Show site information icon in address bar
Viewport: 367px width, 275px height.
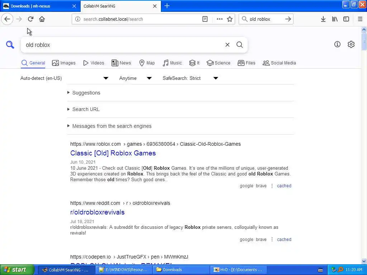[x=78, y=19]
